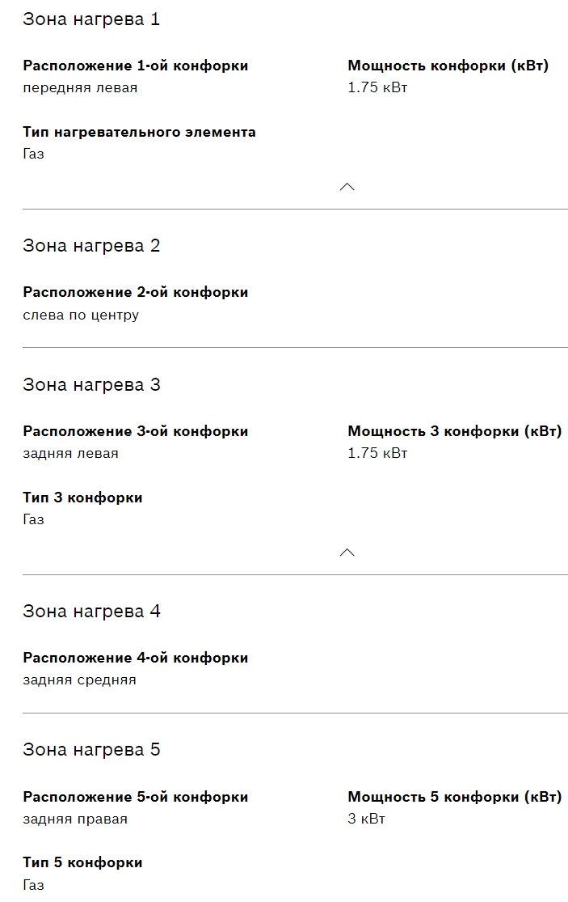Select the передняя левая value text
Screen dimensions: 568x902
[x=80, y=87]
